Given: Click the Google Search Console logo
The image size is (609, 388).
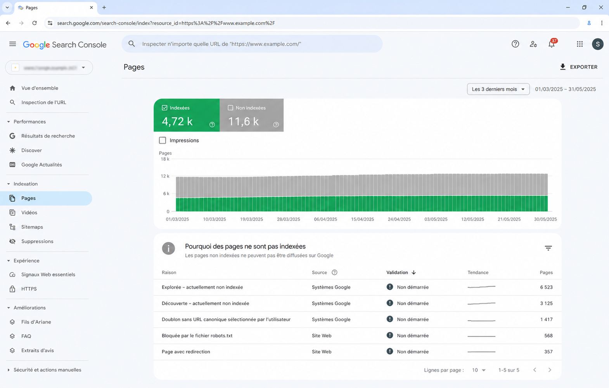Looking at the screenshot, I should pyautogui.click(x=65, y=45).
